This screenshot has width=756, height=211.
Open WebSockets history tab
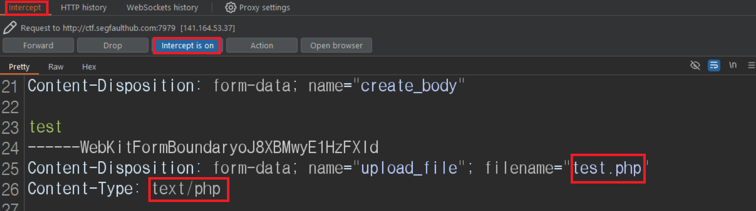point(162,7)
